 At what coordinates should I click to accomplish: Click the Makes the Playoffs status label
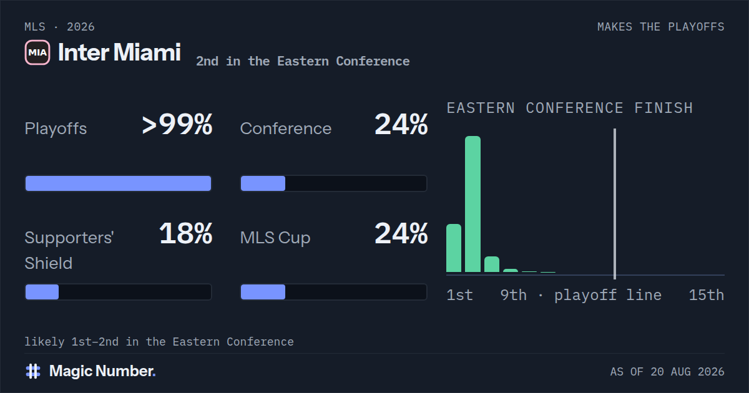point(661,27)
